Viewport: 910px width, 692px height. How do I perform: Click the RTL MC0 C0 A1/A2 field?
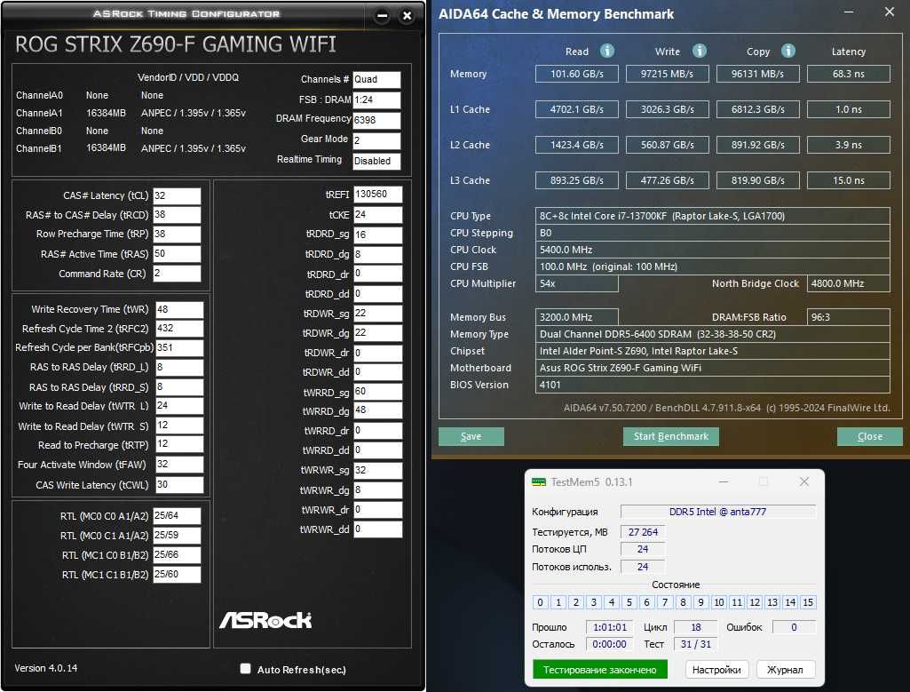tap(177, 516)
